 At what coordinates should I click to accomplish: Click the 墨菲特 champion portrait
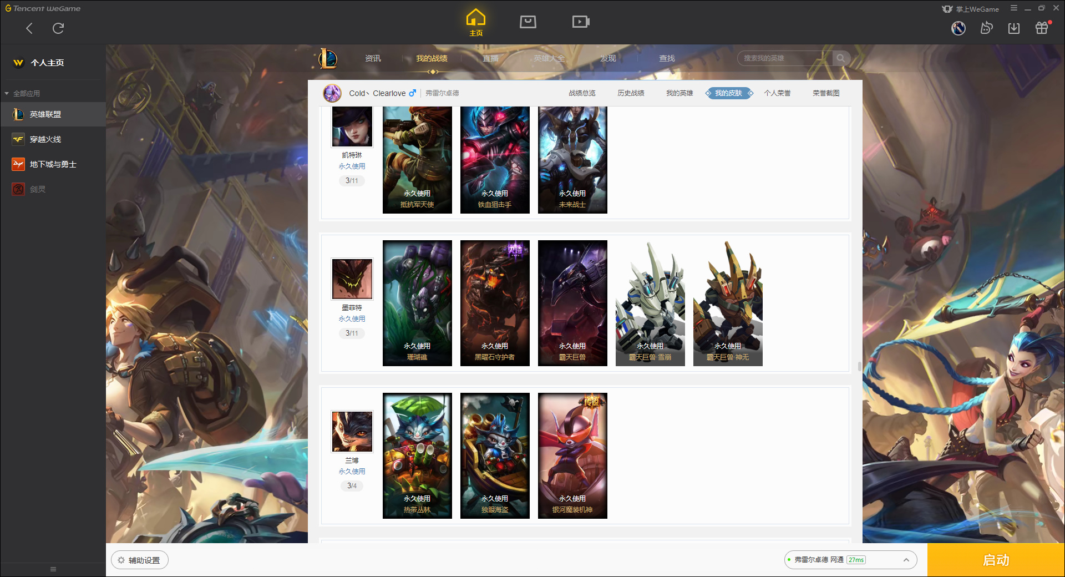pyautogui.click(x=352, y=279)
